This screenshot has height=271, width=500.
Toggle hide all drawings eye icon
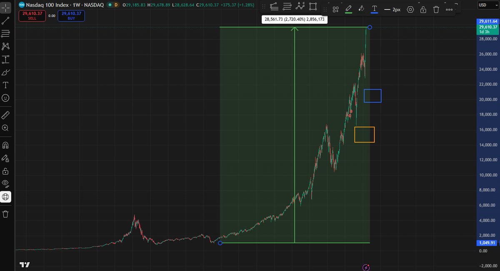6,184
